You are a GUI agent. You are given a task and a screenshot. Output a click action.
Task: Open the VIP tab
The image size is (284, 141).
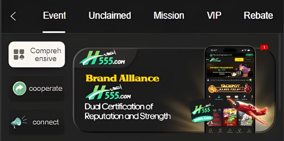(214, 16)
